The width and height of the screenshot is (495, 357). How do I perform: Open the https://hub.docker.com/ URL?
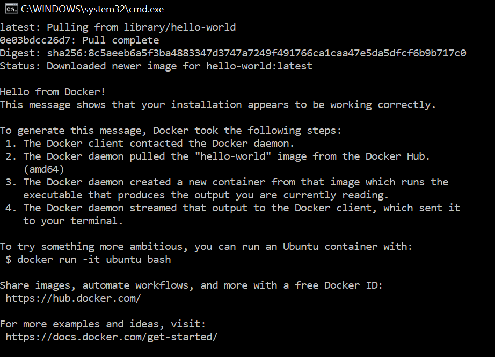[x=74, y=298]
